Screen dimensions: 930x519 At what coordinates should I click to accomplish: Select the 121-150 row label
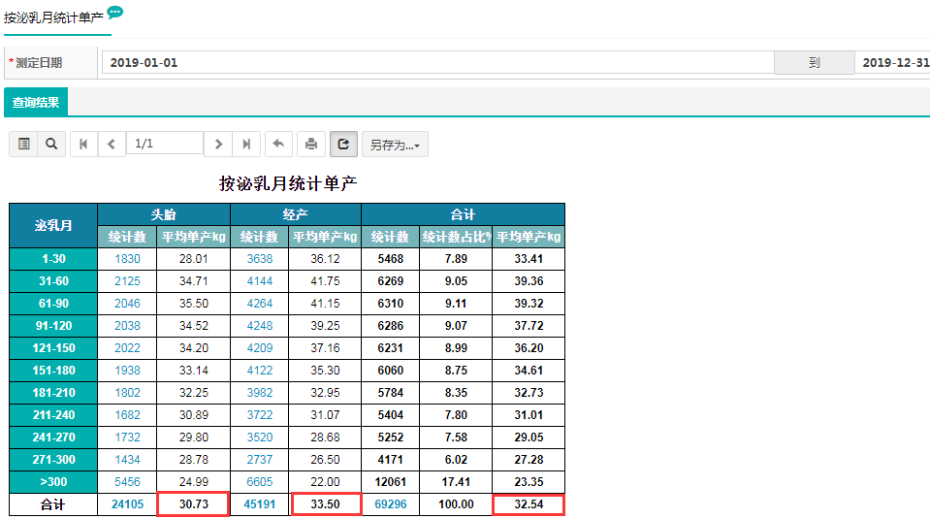click(x=53, y=348)
